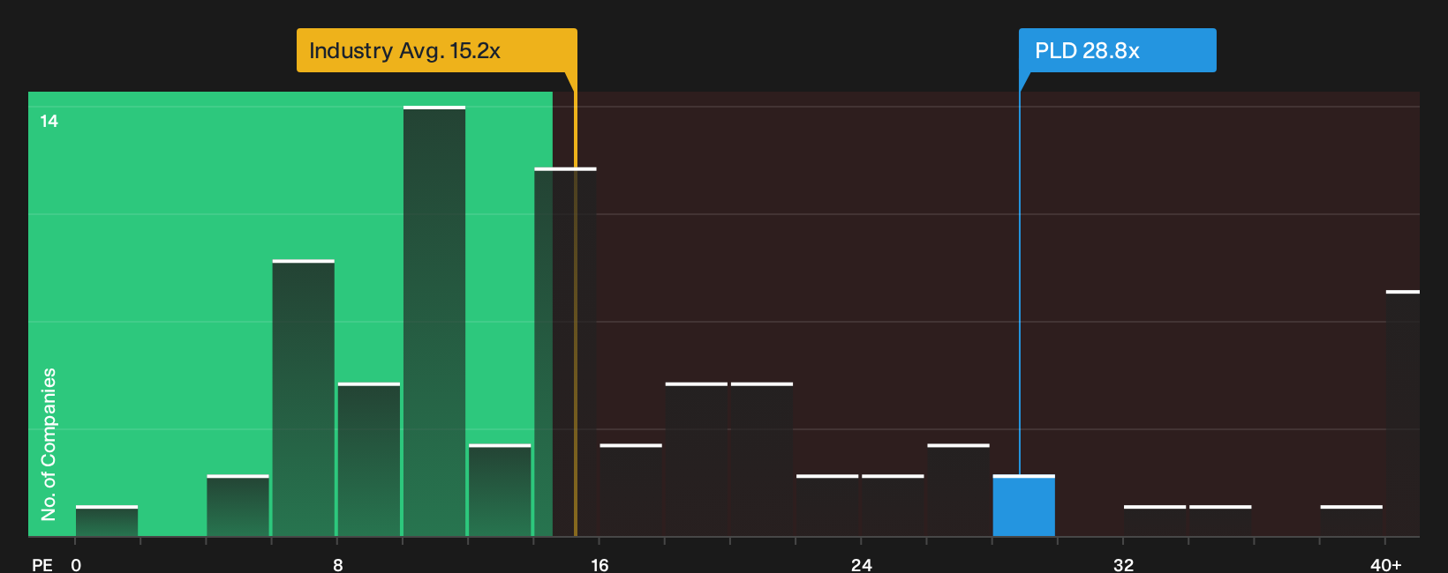Click the 'No. of Companies' axis title
This screenshot has height=573, width=1448.
tap(49, 444)
